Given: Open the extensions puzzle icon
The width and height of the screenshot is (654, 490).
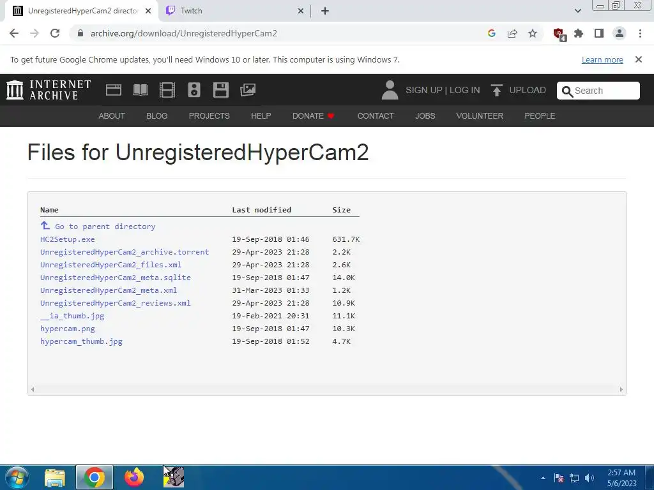Looking at the screenshot, I should pos(579,33).
